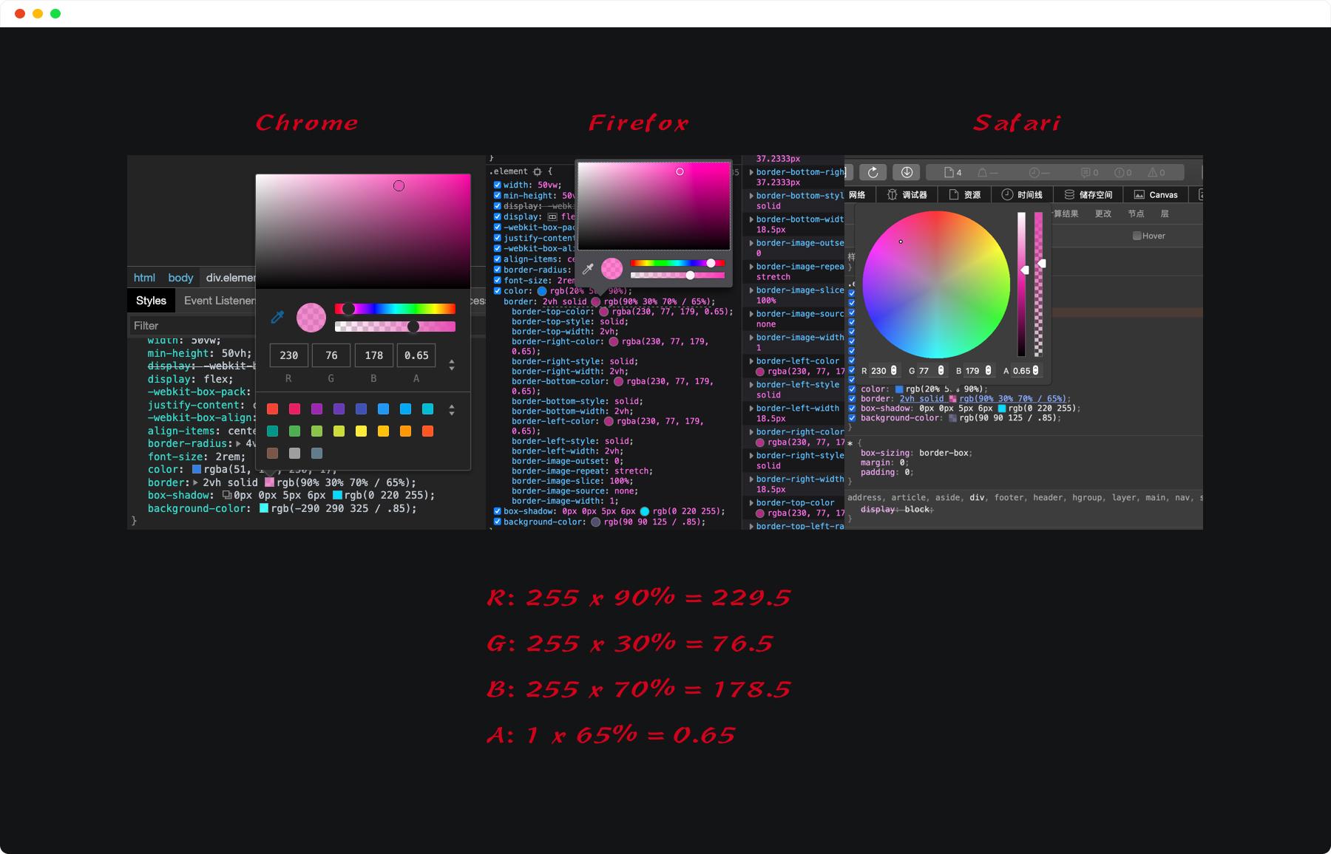
Task: Click the download arrow icon in Safari toolbar
Action: 907,172
